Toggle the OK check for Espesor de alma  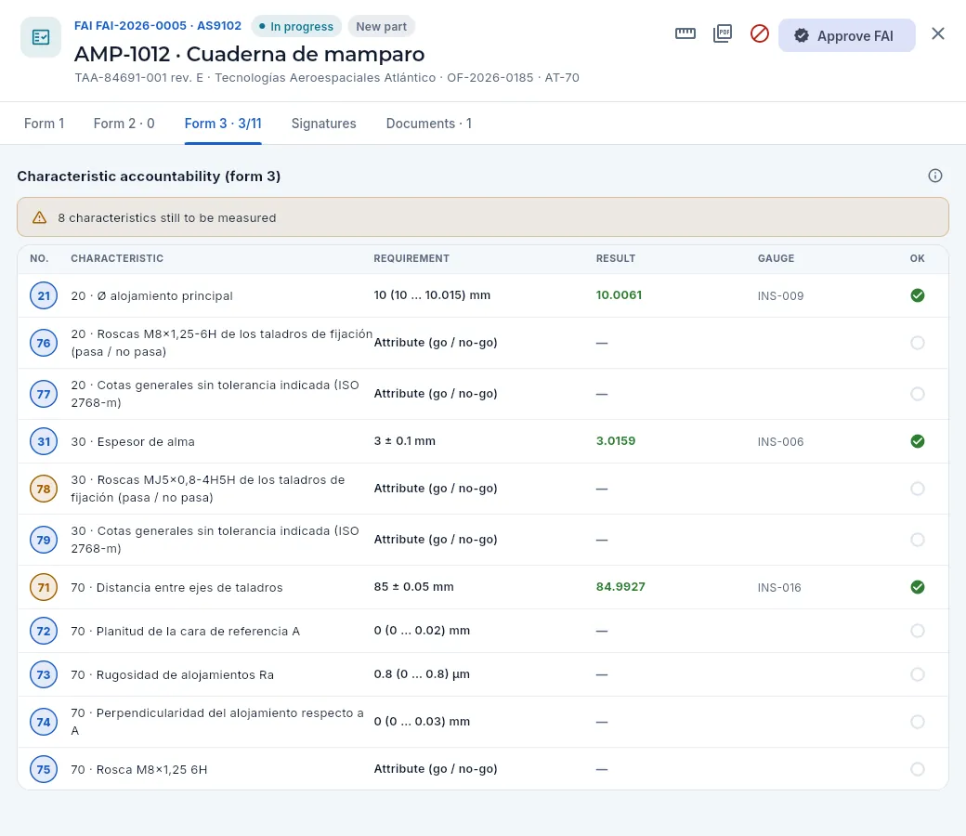pyautogui.click(x=918, y=441)
